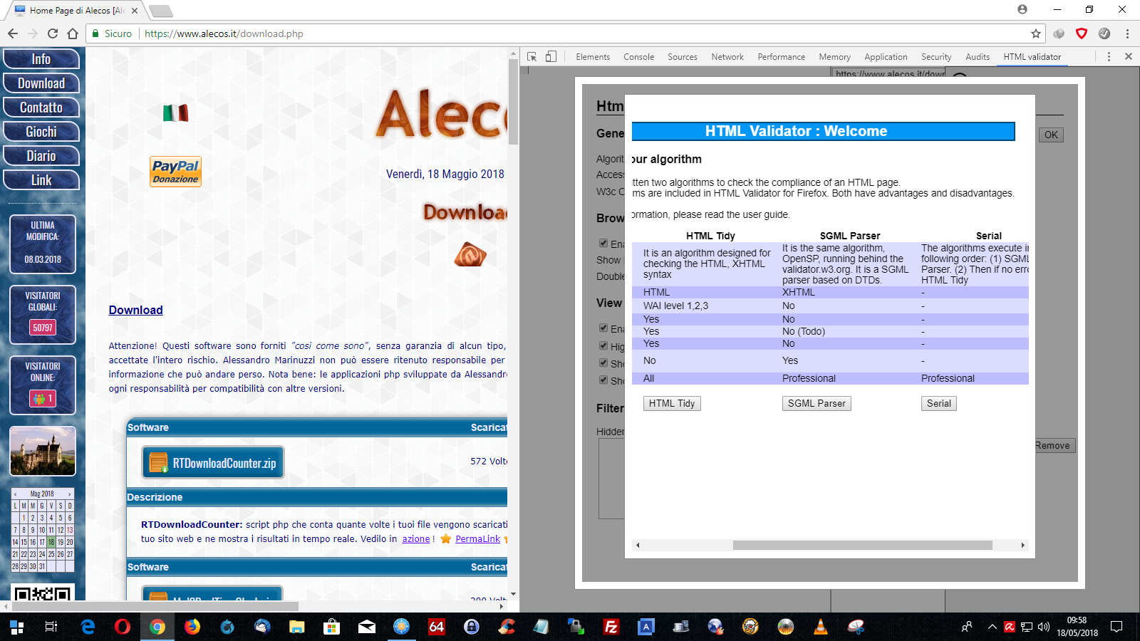Show hidden system tray icons chevron
Viewport: 1140px width, 641px height.
coord(992,627)
